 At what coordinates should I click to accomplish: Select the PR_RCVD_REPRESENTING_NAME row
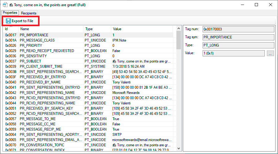(x=88, y=103)
